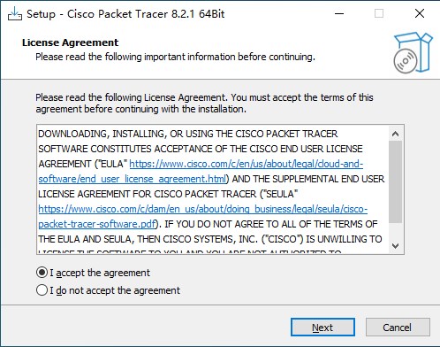Click the license scrollbar up arrow
This screenshot has height=347, width=440.
tap(396, 134)
